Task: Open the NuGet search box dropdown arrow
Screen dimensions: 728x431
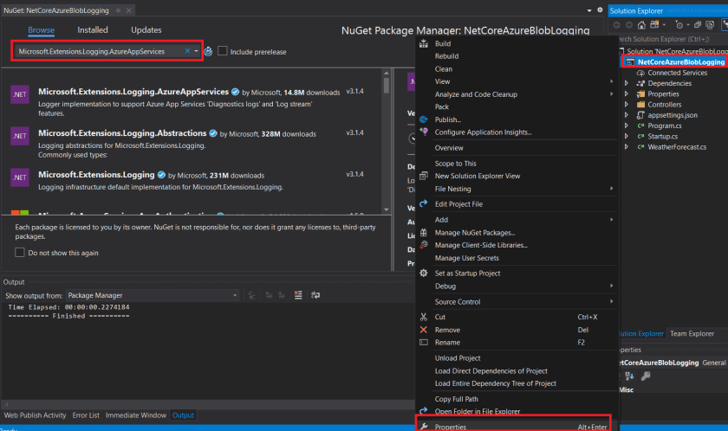Action: (x=197, y=52)
